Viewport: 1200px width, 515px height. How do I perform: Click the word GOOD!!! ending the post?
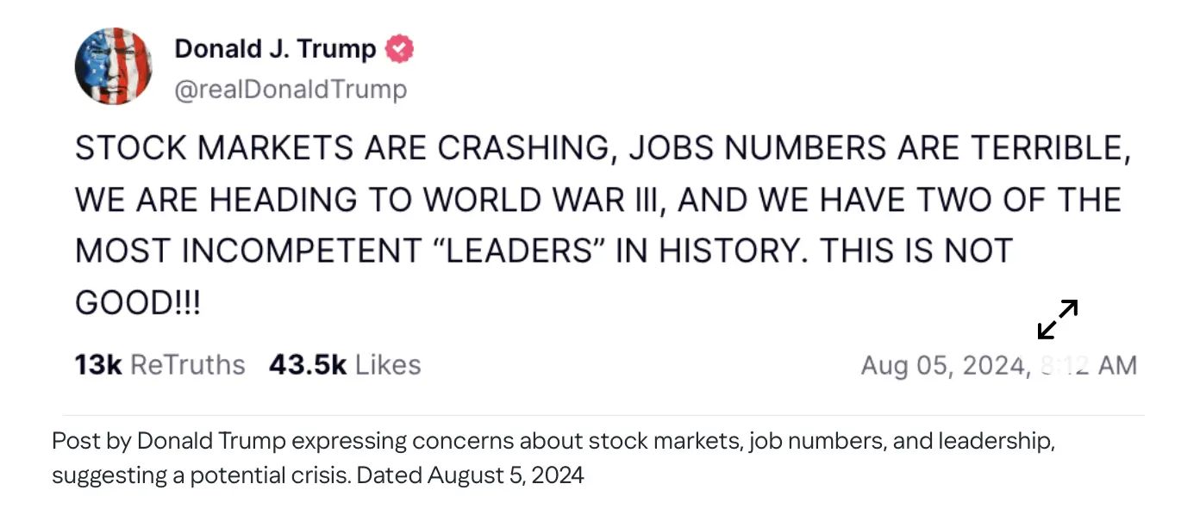(138, 302)
